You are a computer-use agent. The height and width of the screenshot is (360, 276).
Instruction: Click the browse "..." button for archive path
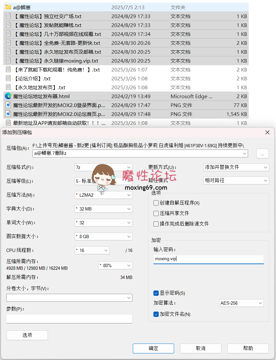(x=262, y=153)
